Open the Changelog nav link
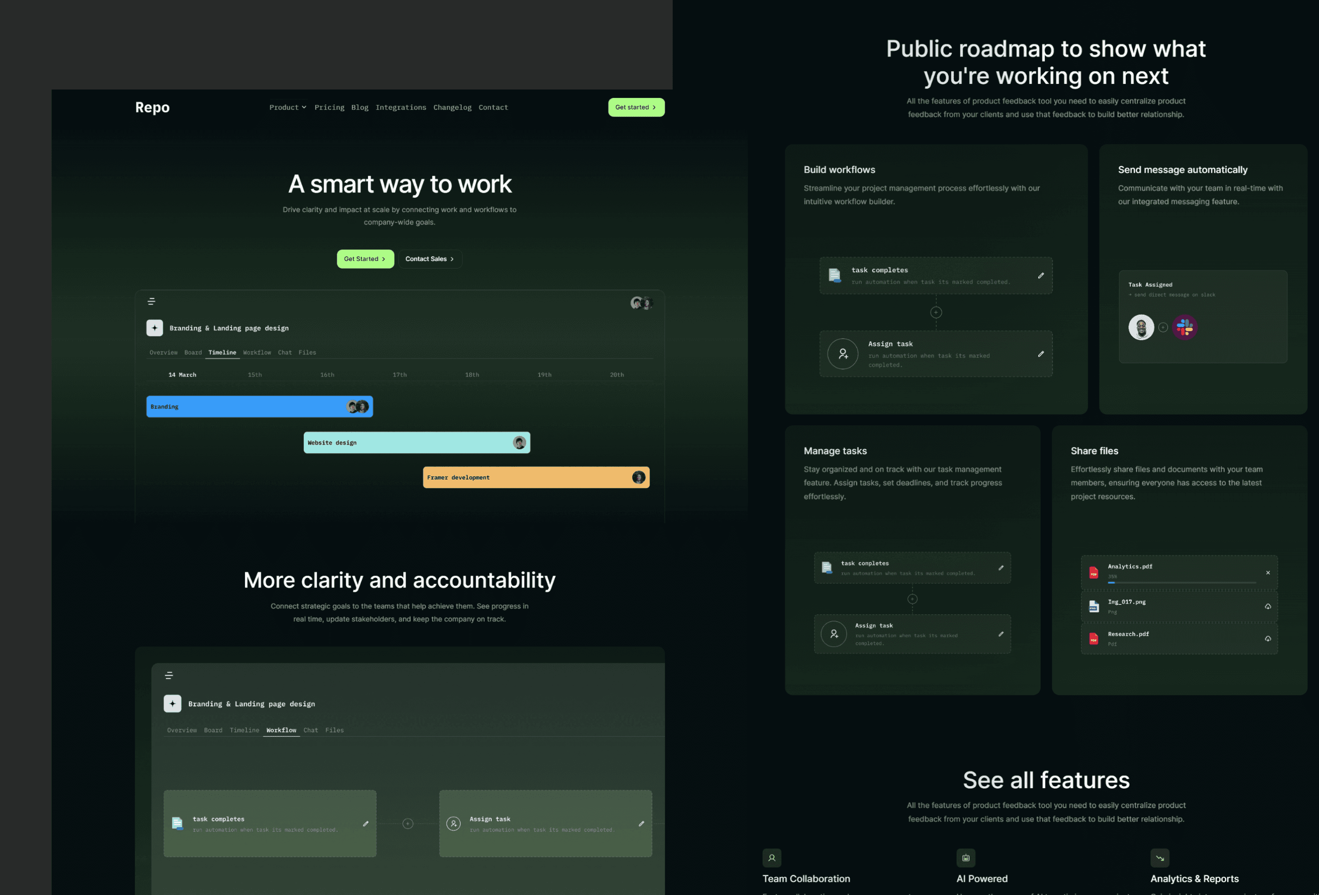The height and width of the screenshot is (895, 1319). (452, 107)
